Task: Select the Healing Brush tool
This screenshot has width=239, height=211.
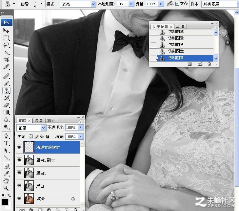Action: pyautogui.click(x=6, y=76)
